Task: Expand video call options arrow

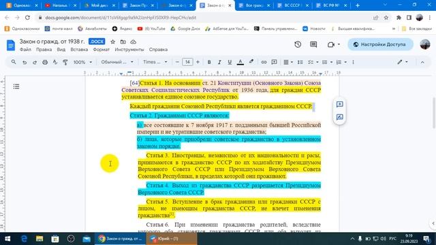Action: (x=339, y=44)
